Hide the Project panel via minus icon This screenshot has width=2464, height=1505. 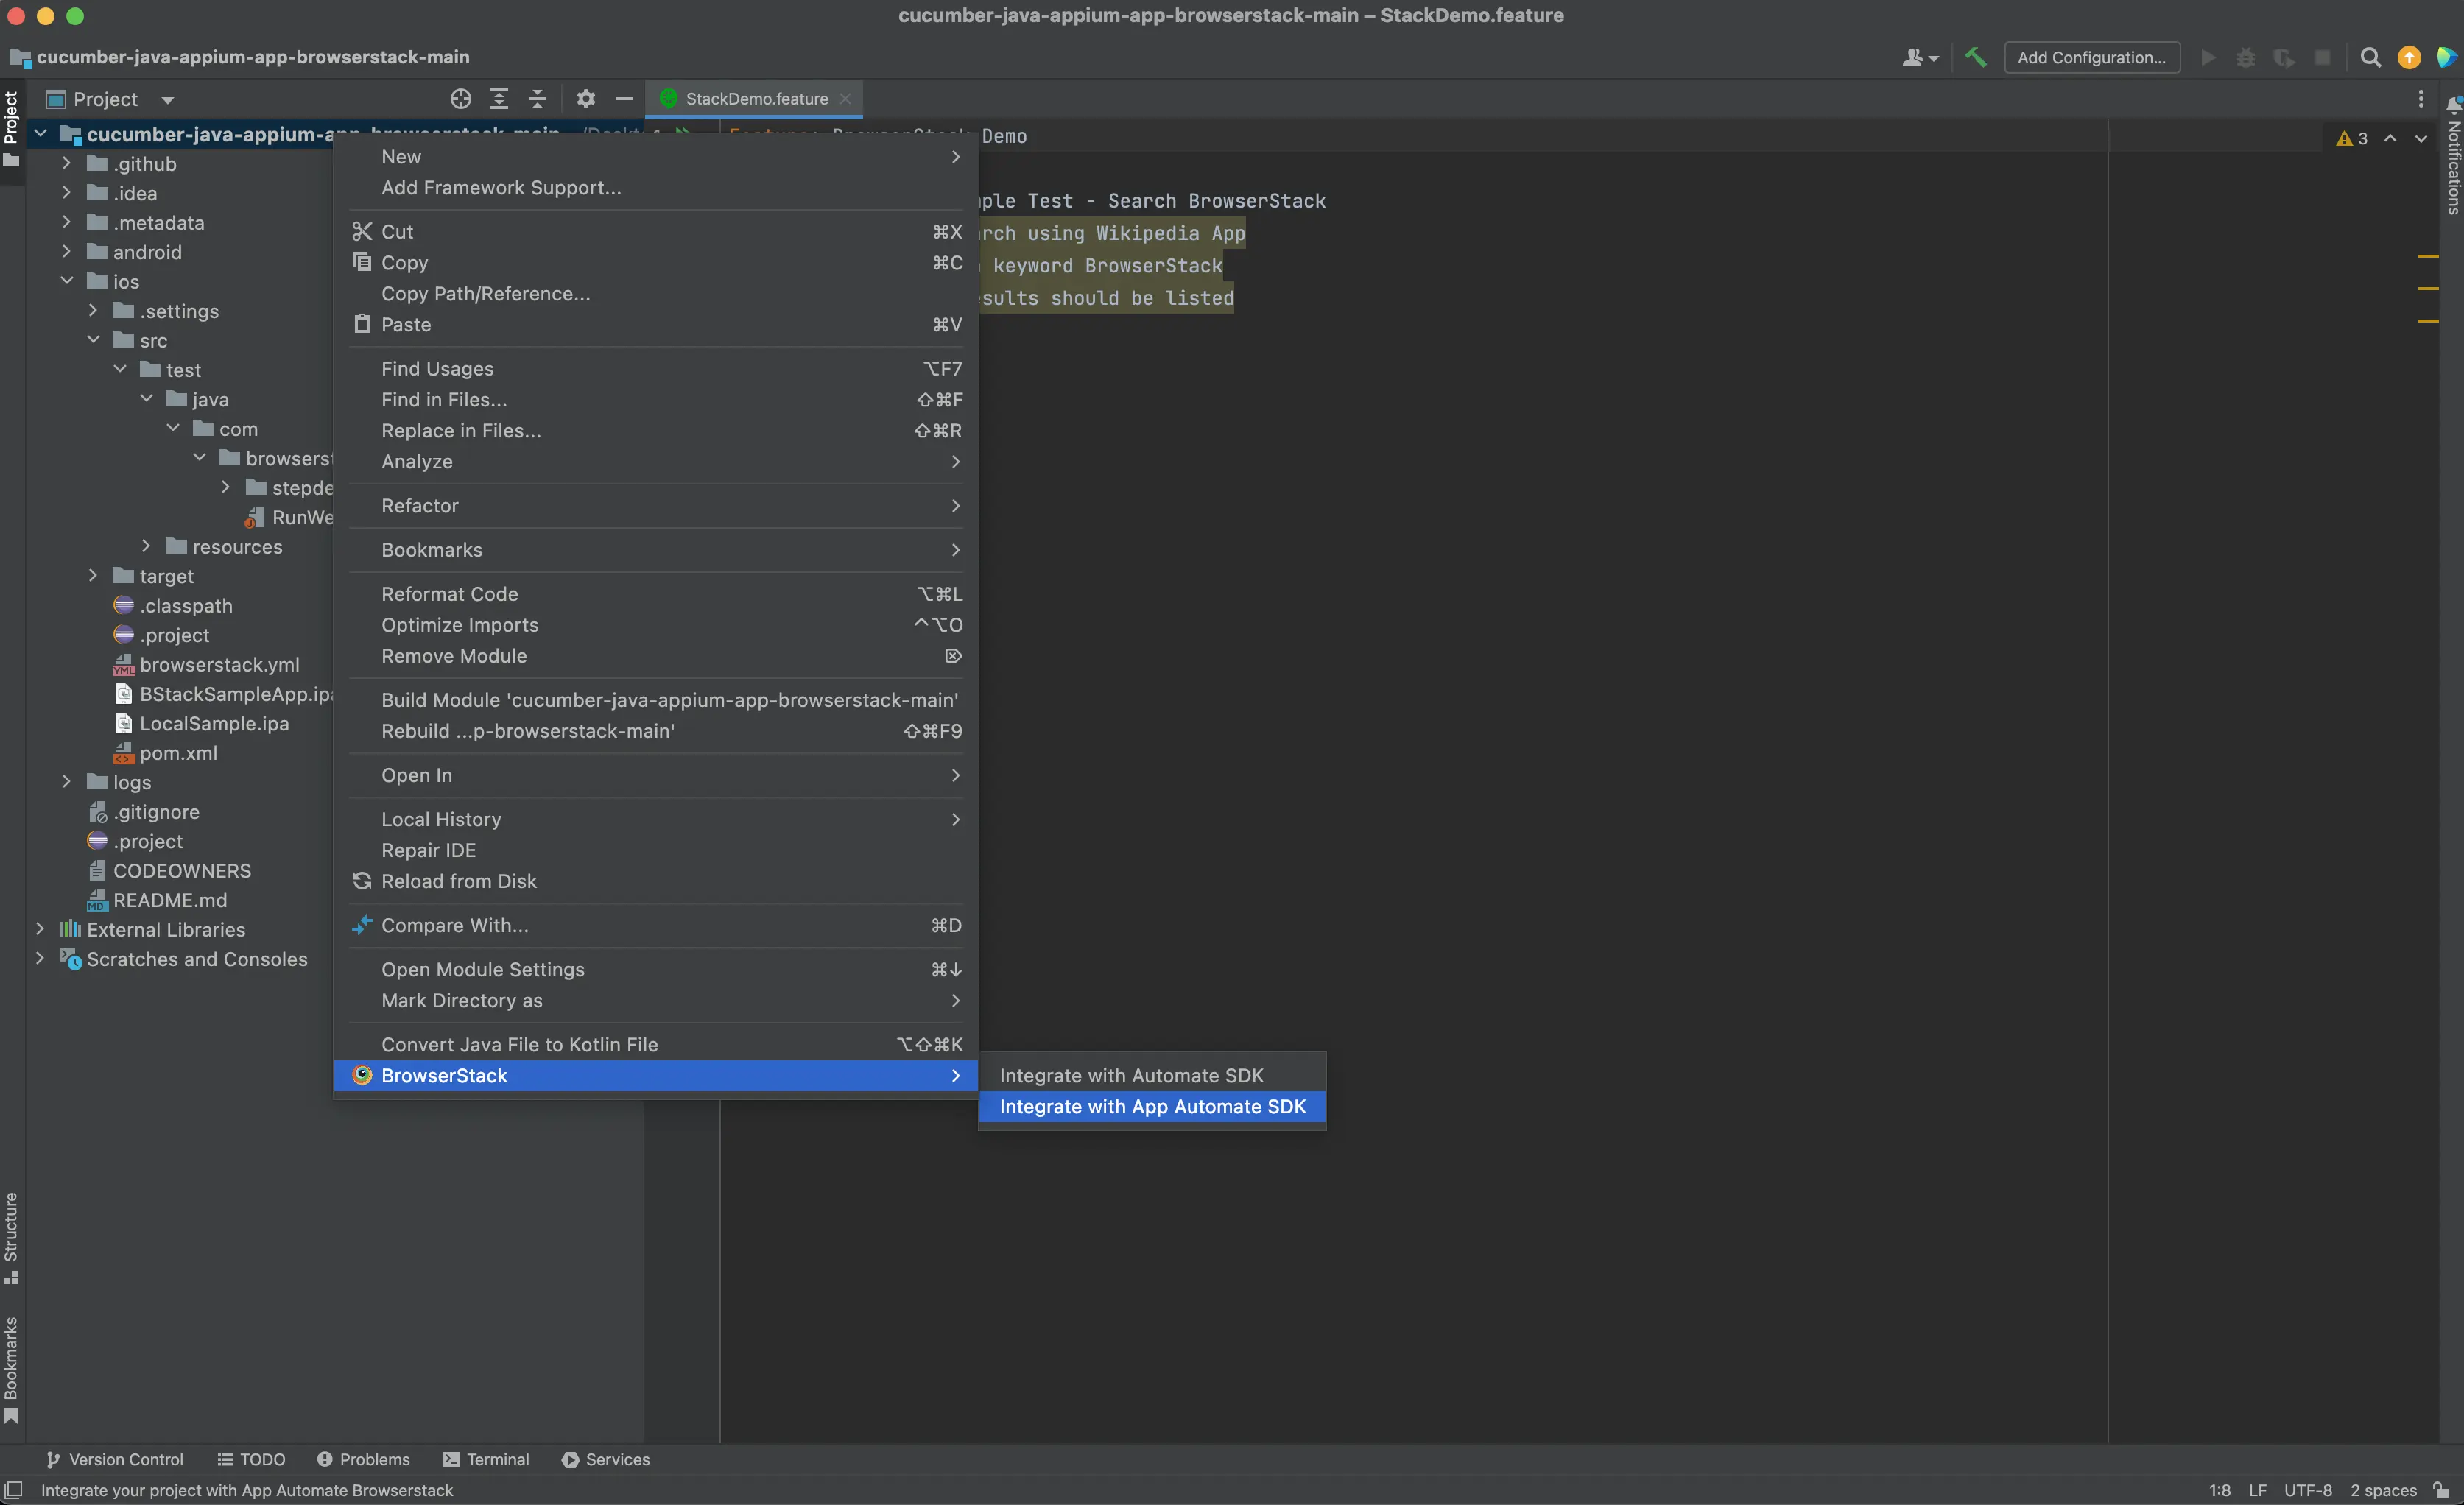click(624, 98)
